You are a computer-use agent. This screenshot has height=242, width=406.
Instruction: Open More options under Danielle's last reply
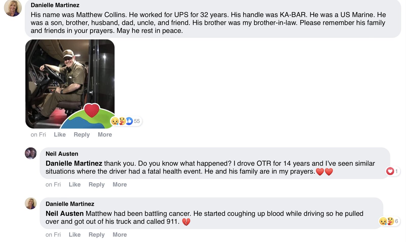tap(120, 235)
